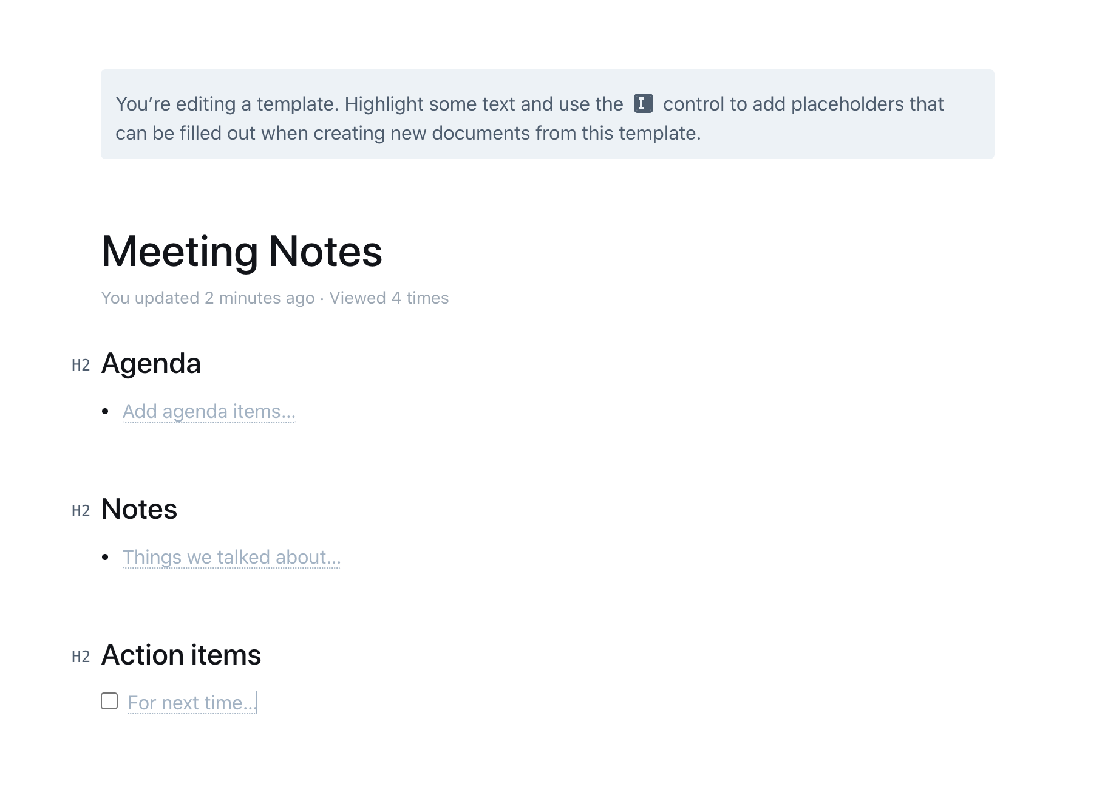The height and width of the screenshot is (786, 1105).
Task: Click the Meeting Notes document title
Action: [242, 251]
